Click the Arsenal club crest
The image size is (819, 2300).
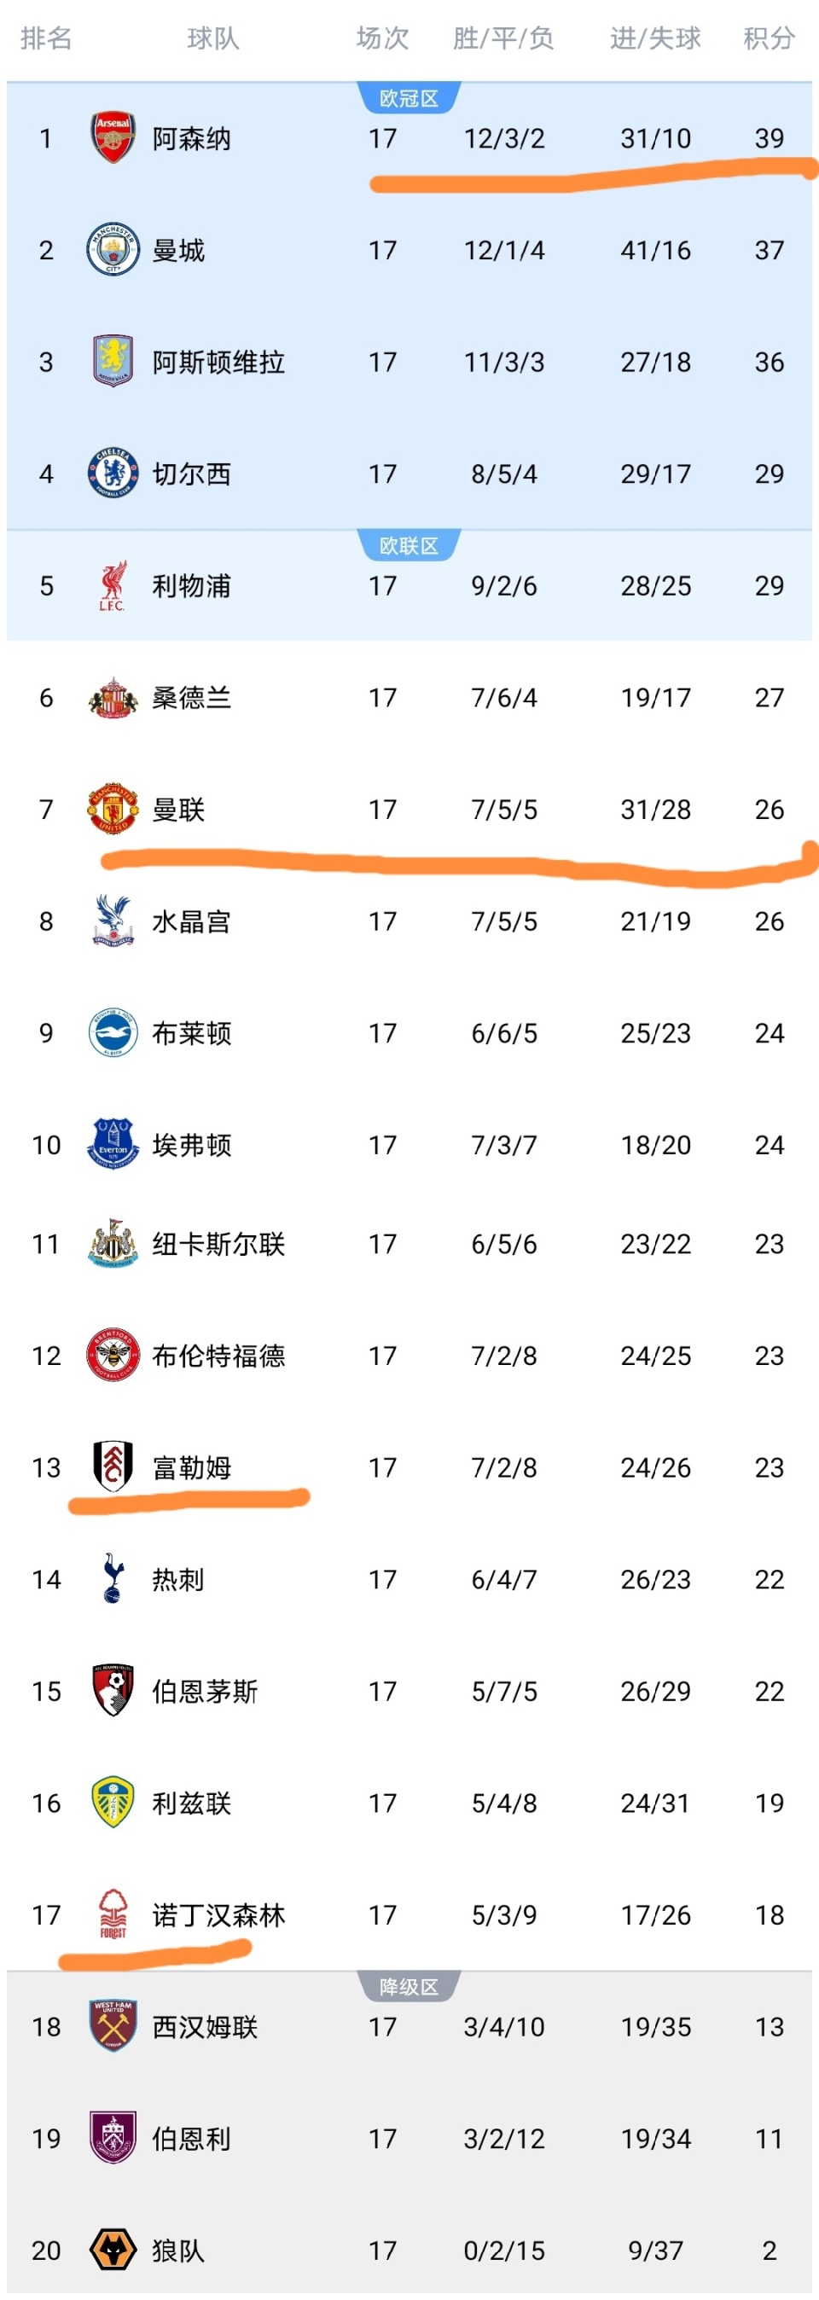tap(113, 138)
